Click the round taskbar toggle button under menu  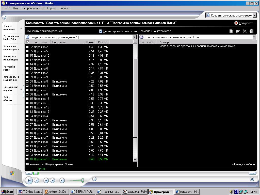click(4, 18)
